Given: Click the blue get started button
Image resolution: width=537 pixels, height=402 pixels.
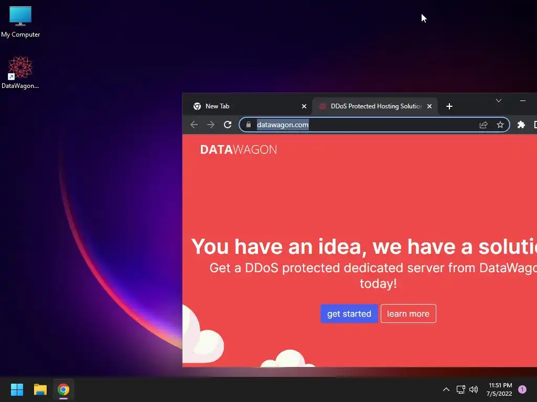Looking at the screenshot, I should (x=349, y=314).
